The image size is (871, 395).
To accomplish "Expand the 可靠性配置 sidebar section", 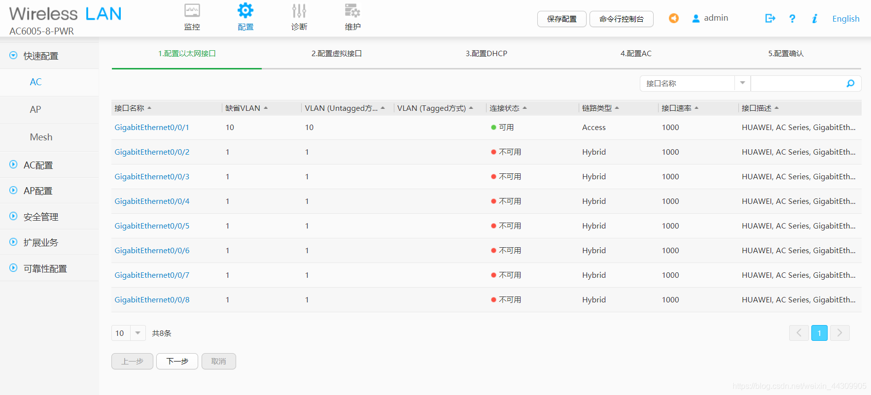I will coord(13,268).
